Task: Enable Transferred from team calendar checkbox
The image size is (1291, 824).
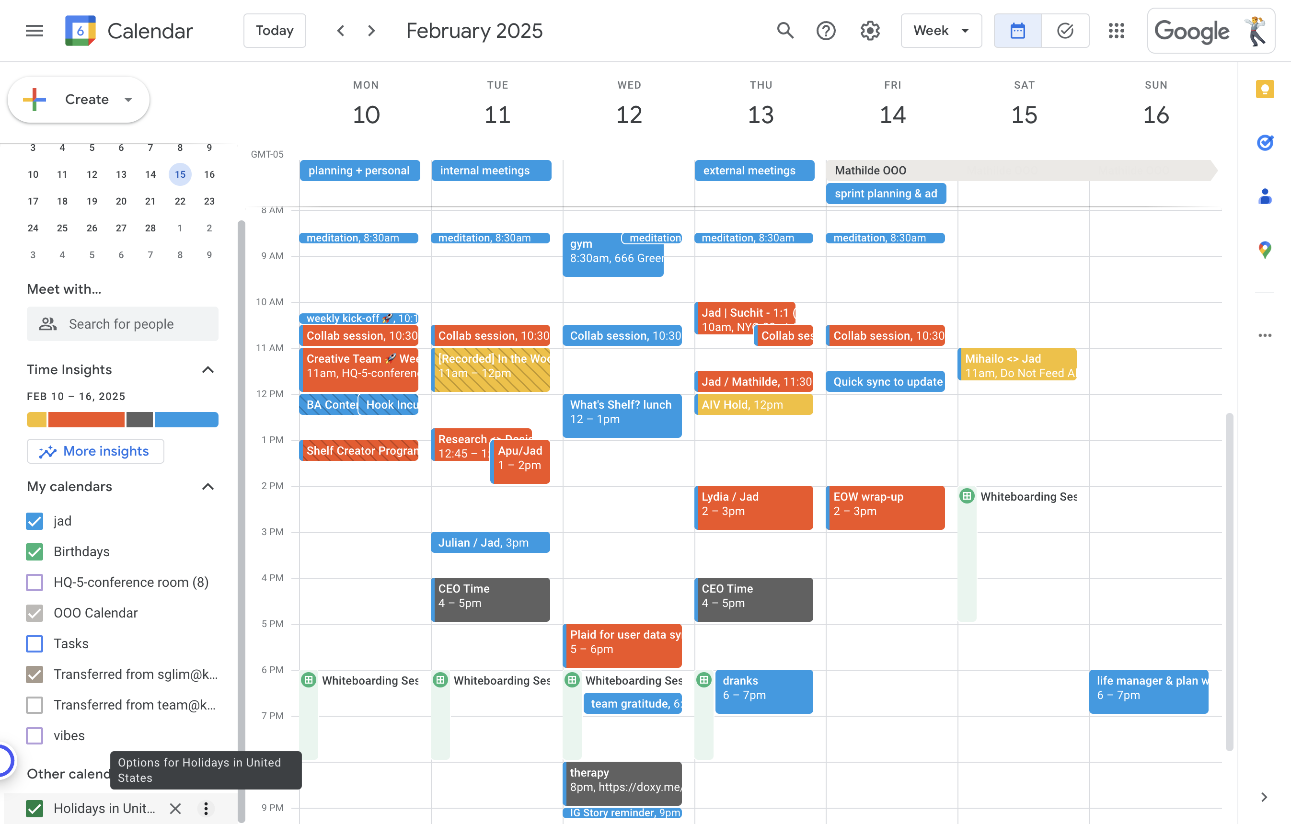Action: 35,704
